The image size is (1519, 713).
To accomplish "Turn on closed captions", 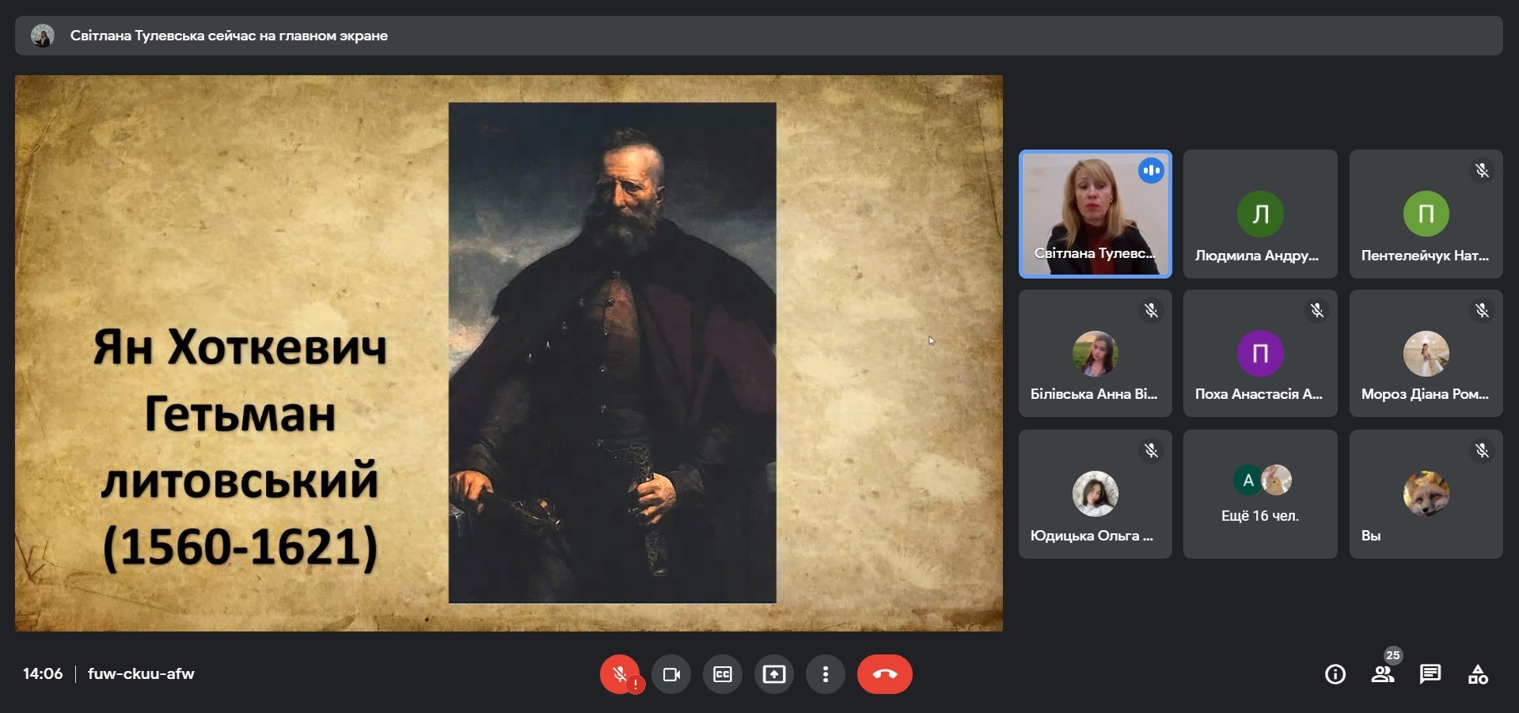I will [x=723, y=674].
